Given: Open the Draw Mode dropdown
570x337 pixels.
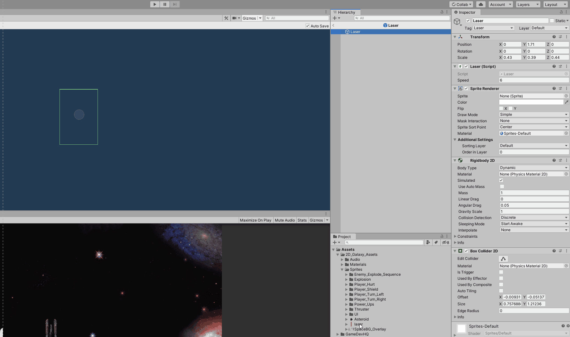Looking at the screenshot, I should click(x=534, y=115).
